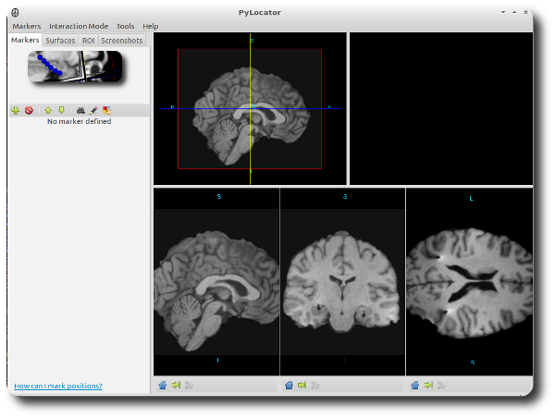Click home icon under the axial view
This screenshot has height=418, width=555.
(x=414, y=385)
